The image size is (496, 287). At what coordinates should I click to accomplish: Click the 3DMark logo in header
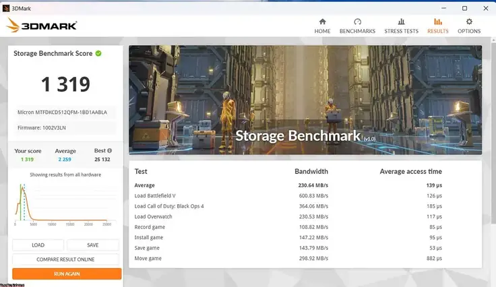tap(41, 26)
